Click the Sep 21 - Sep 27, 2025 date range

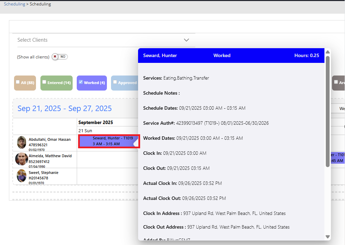tap(64, 108)
